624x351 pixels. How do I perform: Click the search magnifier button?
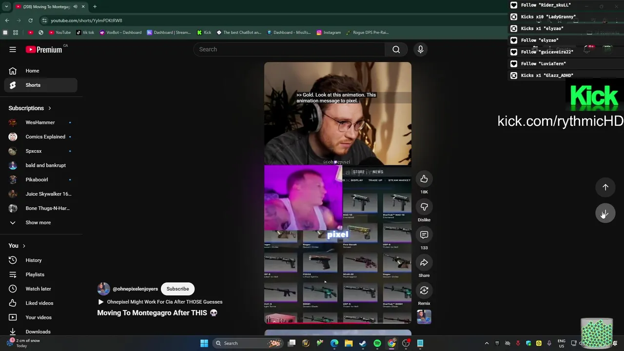(x=396, y=49)
